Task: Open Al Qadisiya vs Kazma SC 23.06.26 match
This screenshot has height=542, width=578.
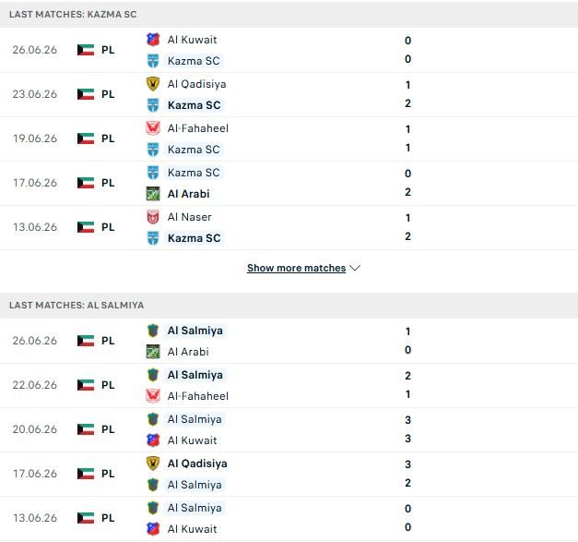Action: [x=289, y=94]
